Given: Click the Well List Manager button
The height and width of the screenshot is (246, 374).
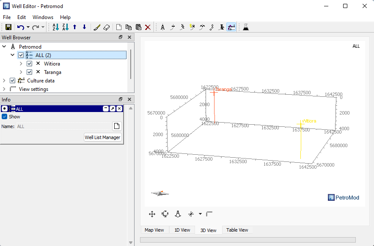Looking at the screenshot, I should click(x=102, y=137).
